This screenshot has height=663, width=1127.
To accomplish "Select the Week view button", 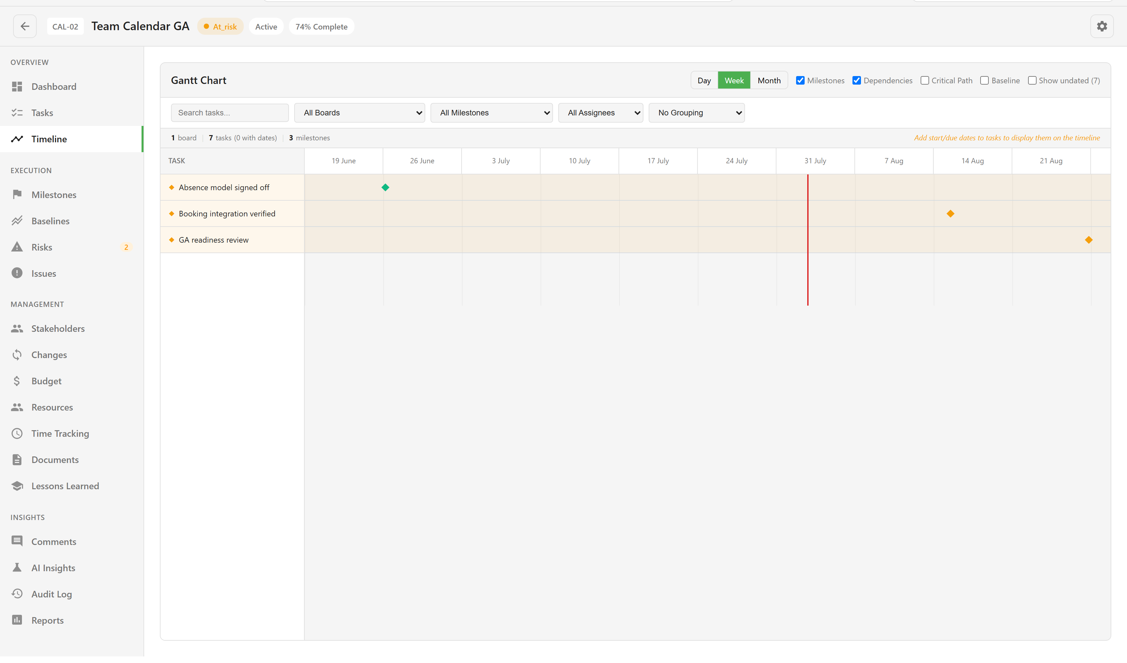I will click(734, 81).
